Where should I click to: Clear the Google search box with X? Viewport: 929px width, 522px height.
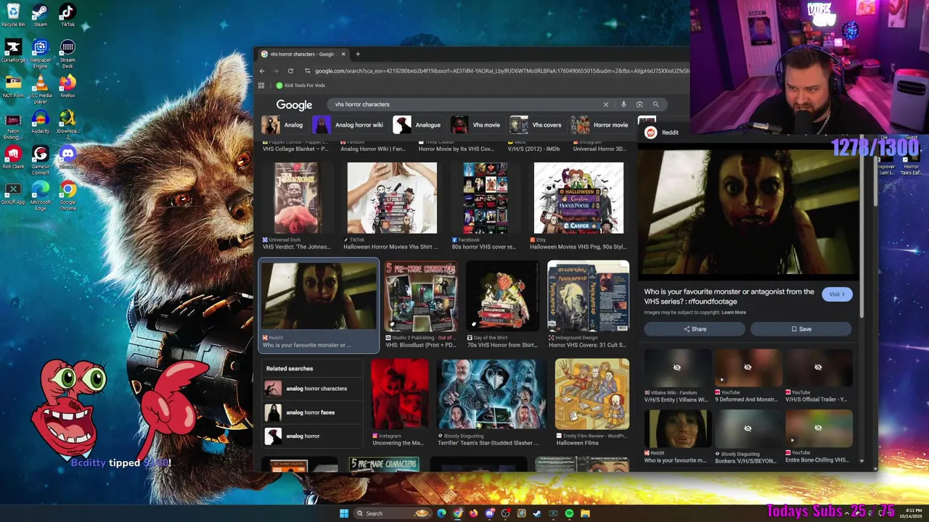point(606,104)
